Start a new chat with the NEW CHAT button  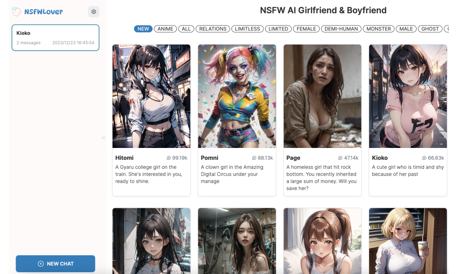tap(55, 263)
